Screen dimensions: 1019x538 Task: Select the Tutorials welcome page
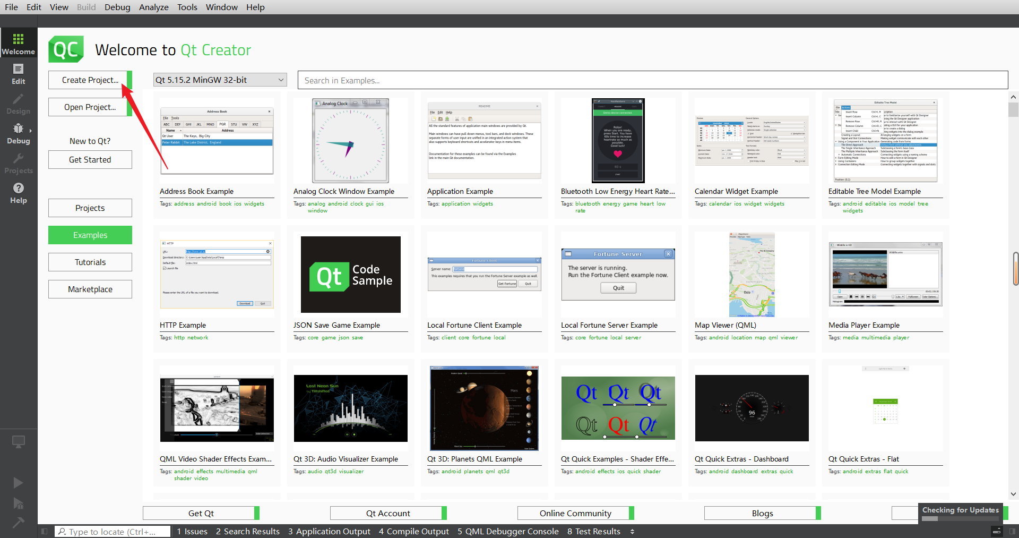pyautogui.click(x=90, y=262)
